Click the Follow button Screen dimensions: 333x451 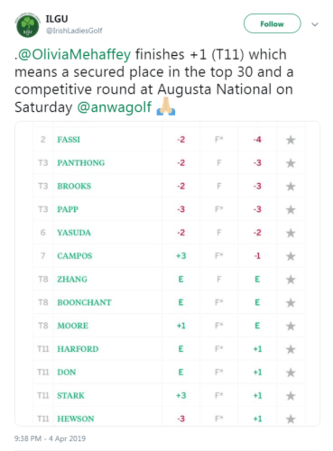(272, 24)
